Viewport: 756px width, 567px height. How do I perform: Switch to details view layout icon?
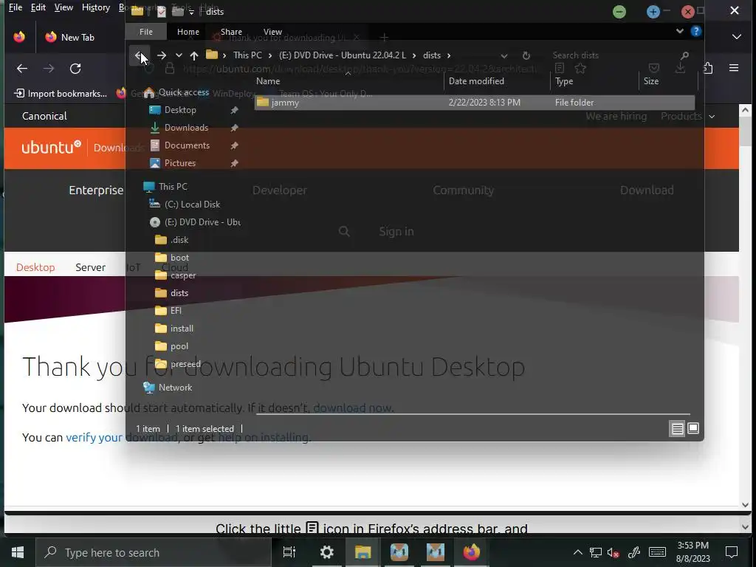tap(678, 429)
